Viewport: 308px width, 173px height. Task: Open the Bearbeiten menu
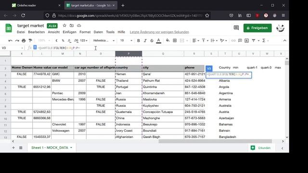[x=37, y=32]
